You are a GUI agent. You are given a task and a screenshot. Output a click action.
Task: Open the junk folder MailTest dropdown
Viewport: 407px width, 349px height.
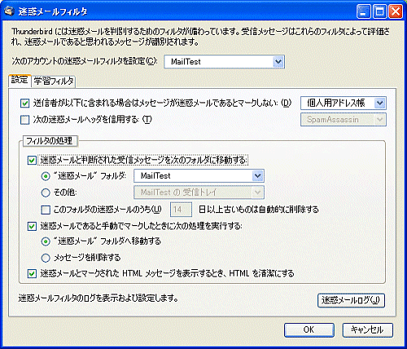pyautogui.click(x=199, y=176)
